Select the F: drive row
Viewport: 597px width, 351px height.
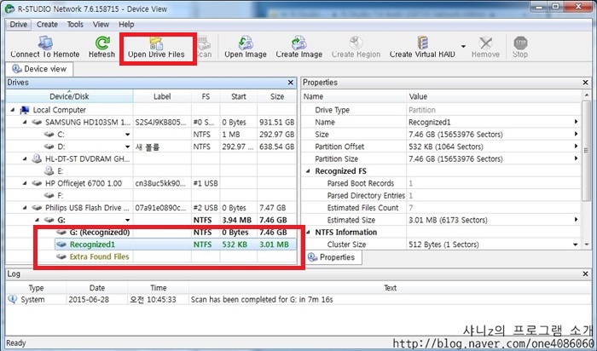pos(152,195)
